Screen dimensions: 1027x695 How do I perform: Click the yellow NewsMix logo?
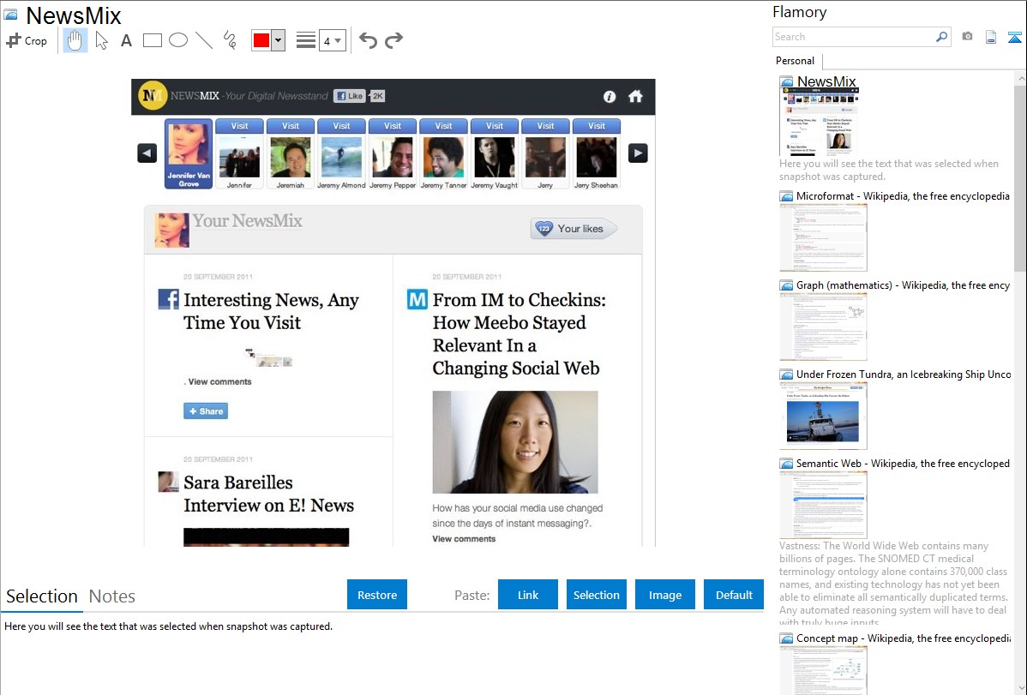[x=153, y=96]
